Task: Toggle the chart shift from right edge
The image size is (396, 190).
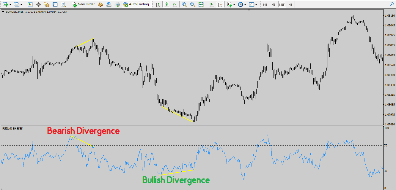Action: (x=219, y=4)
